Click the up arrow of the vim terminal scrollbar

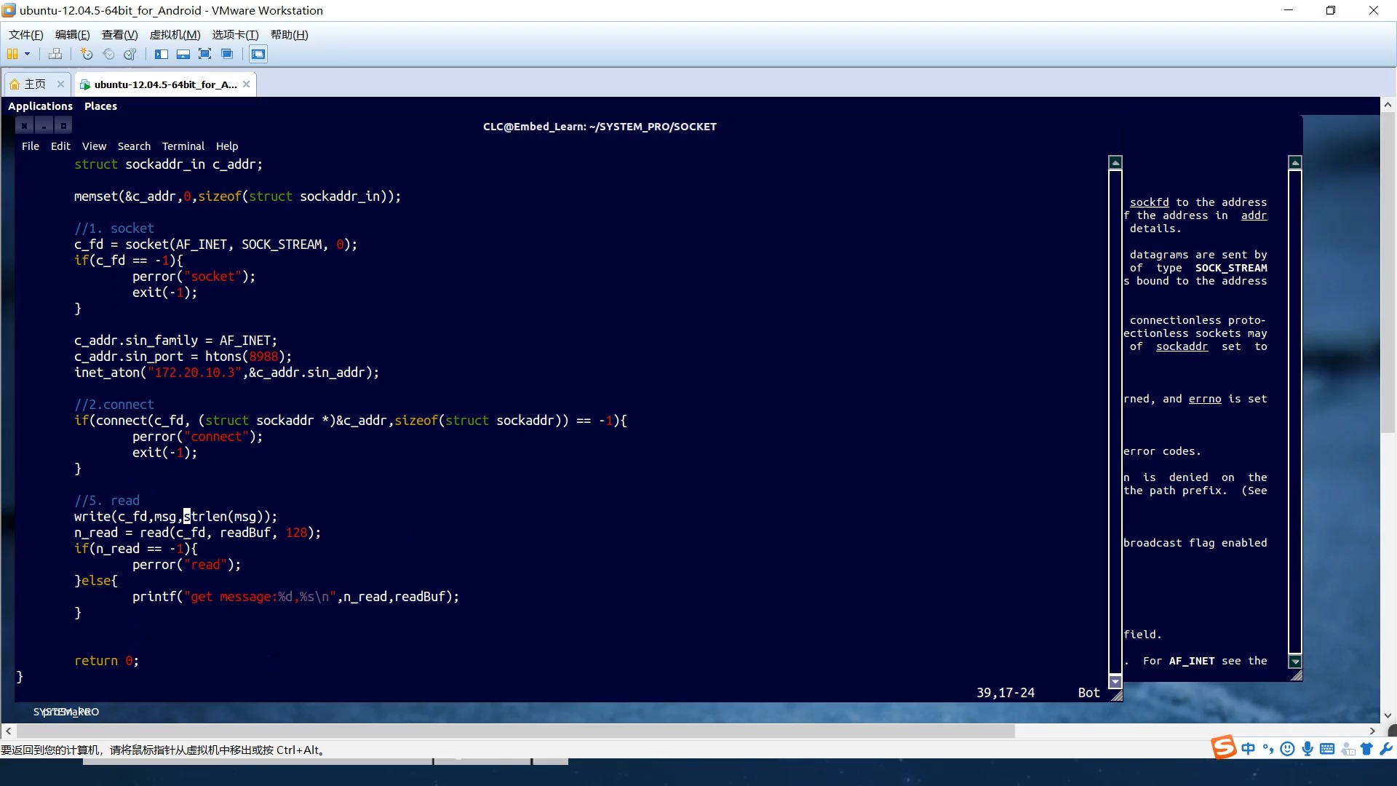click(x=1115, y=162)
